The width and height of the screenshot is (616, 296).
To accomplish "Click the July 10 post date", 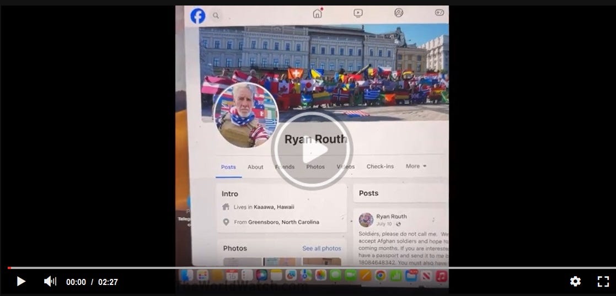I will (x=384, y=224).
